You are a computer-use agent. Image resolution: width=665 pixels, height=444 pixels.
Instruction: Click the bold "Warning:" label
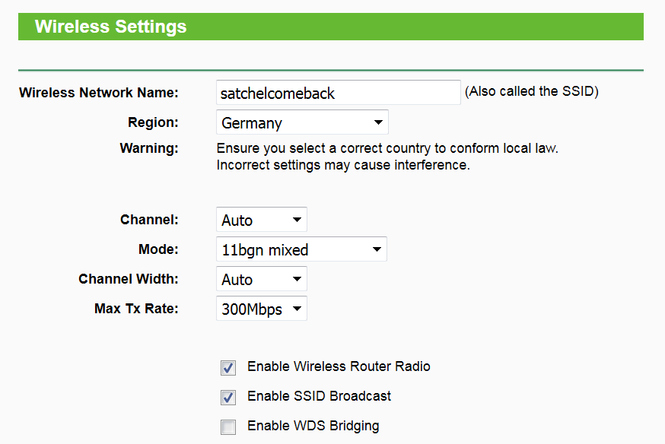point(149,148)
